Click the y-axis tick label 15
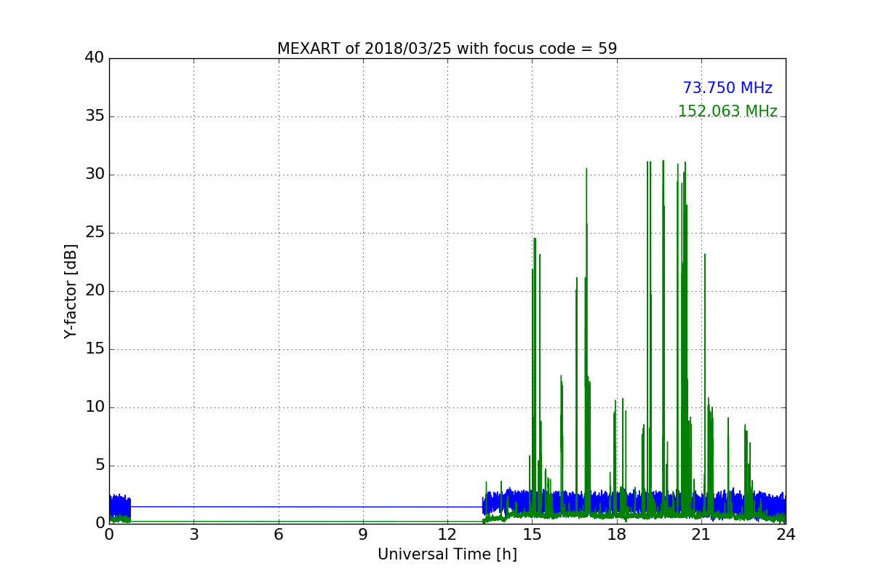873x582 pixels. 95,349
